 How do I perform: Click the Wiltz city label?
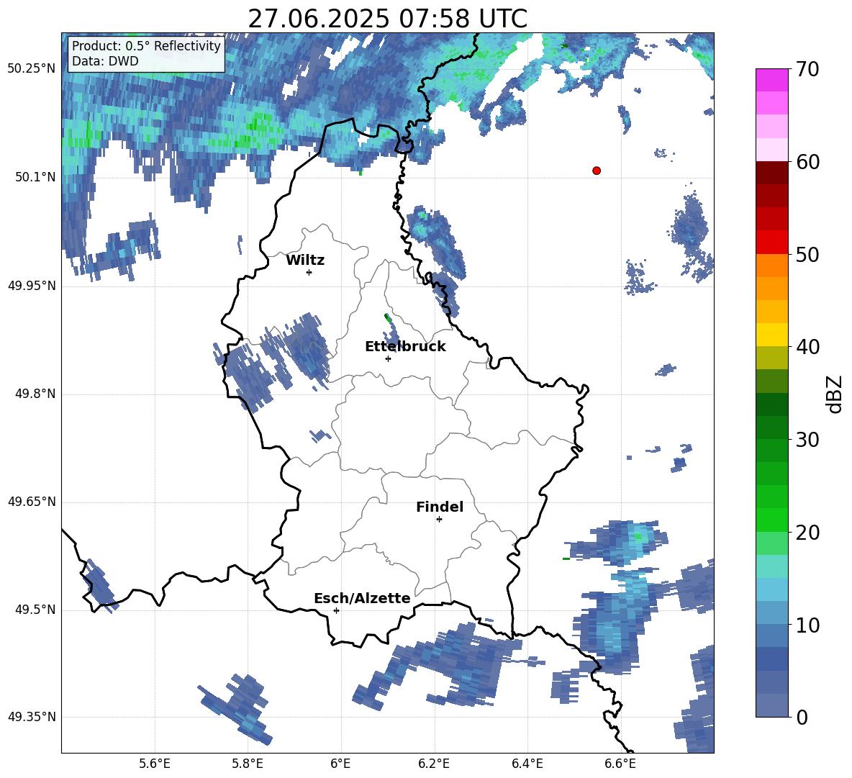pos(305,261)
